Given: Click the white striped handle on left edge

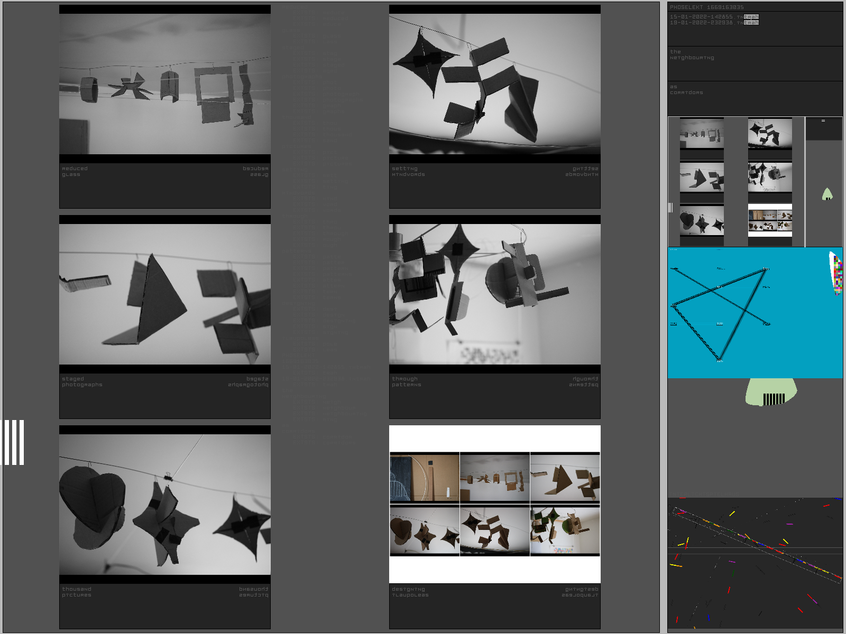Looking at the screenshot, I should point(14,442).
